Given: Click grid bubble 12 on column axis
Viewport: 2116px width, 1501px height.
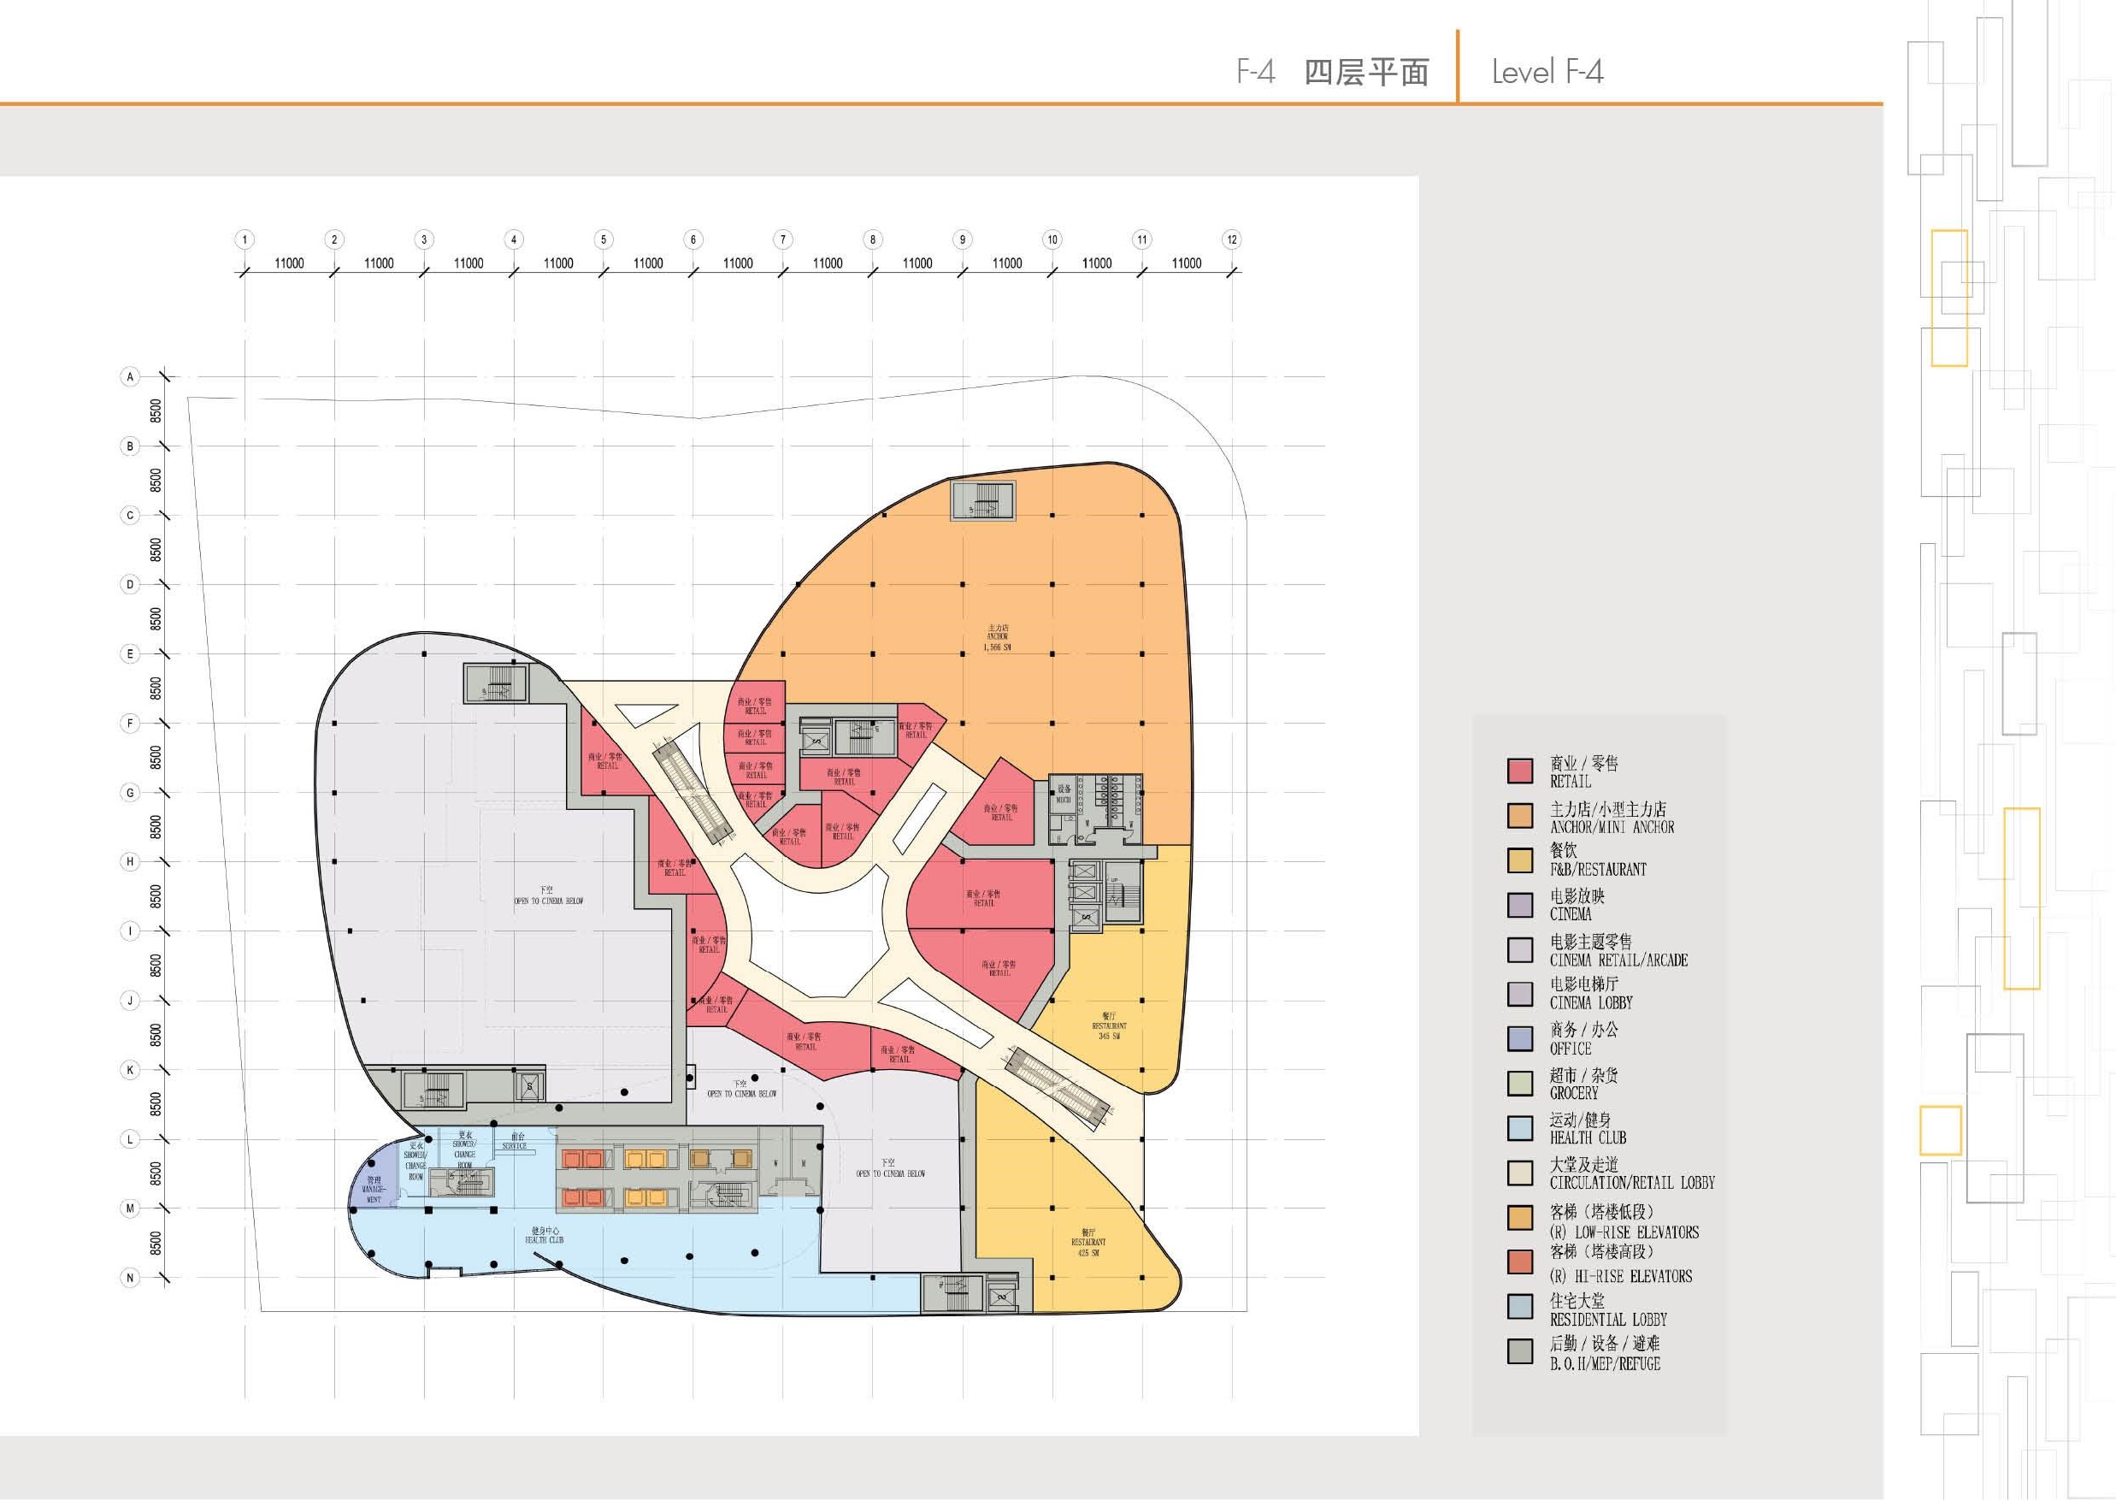Looking at the screenshot, I should [x=1231, y=239].
